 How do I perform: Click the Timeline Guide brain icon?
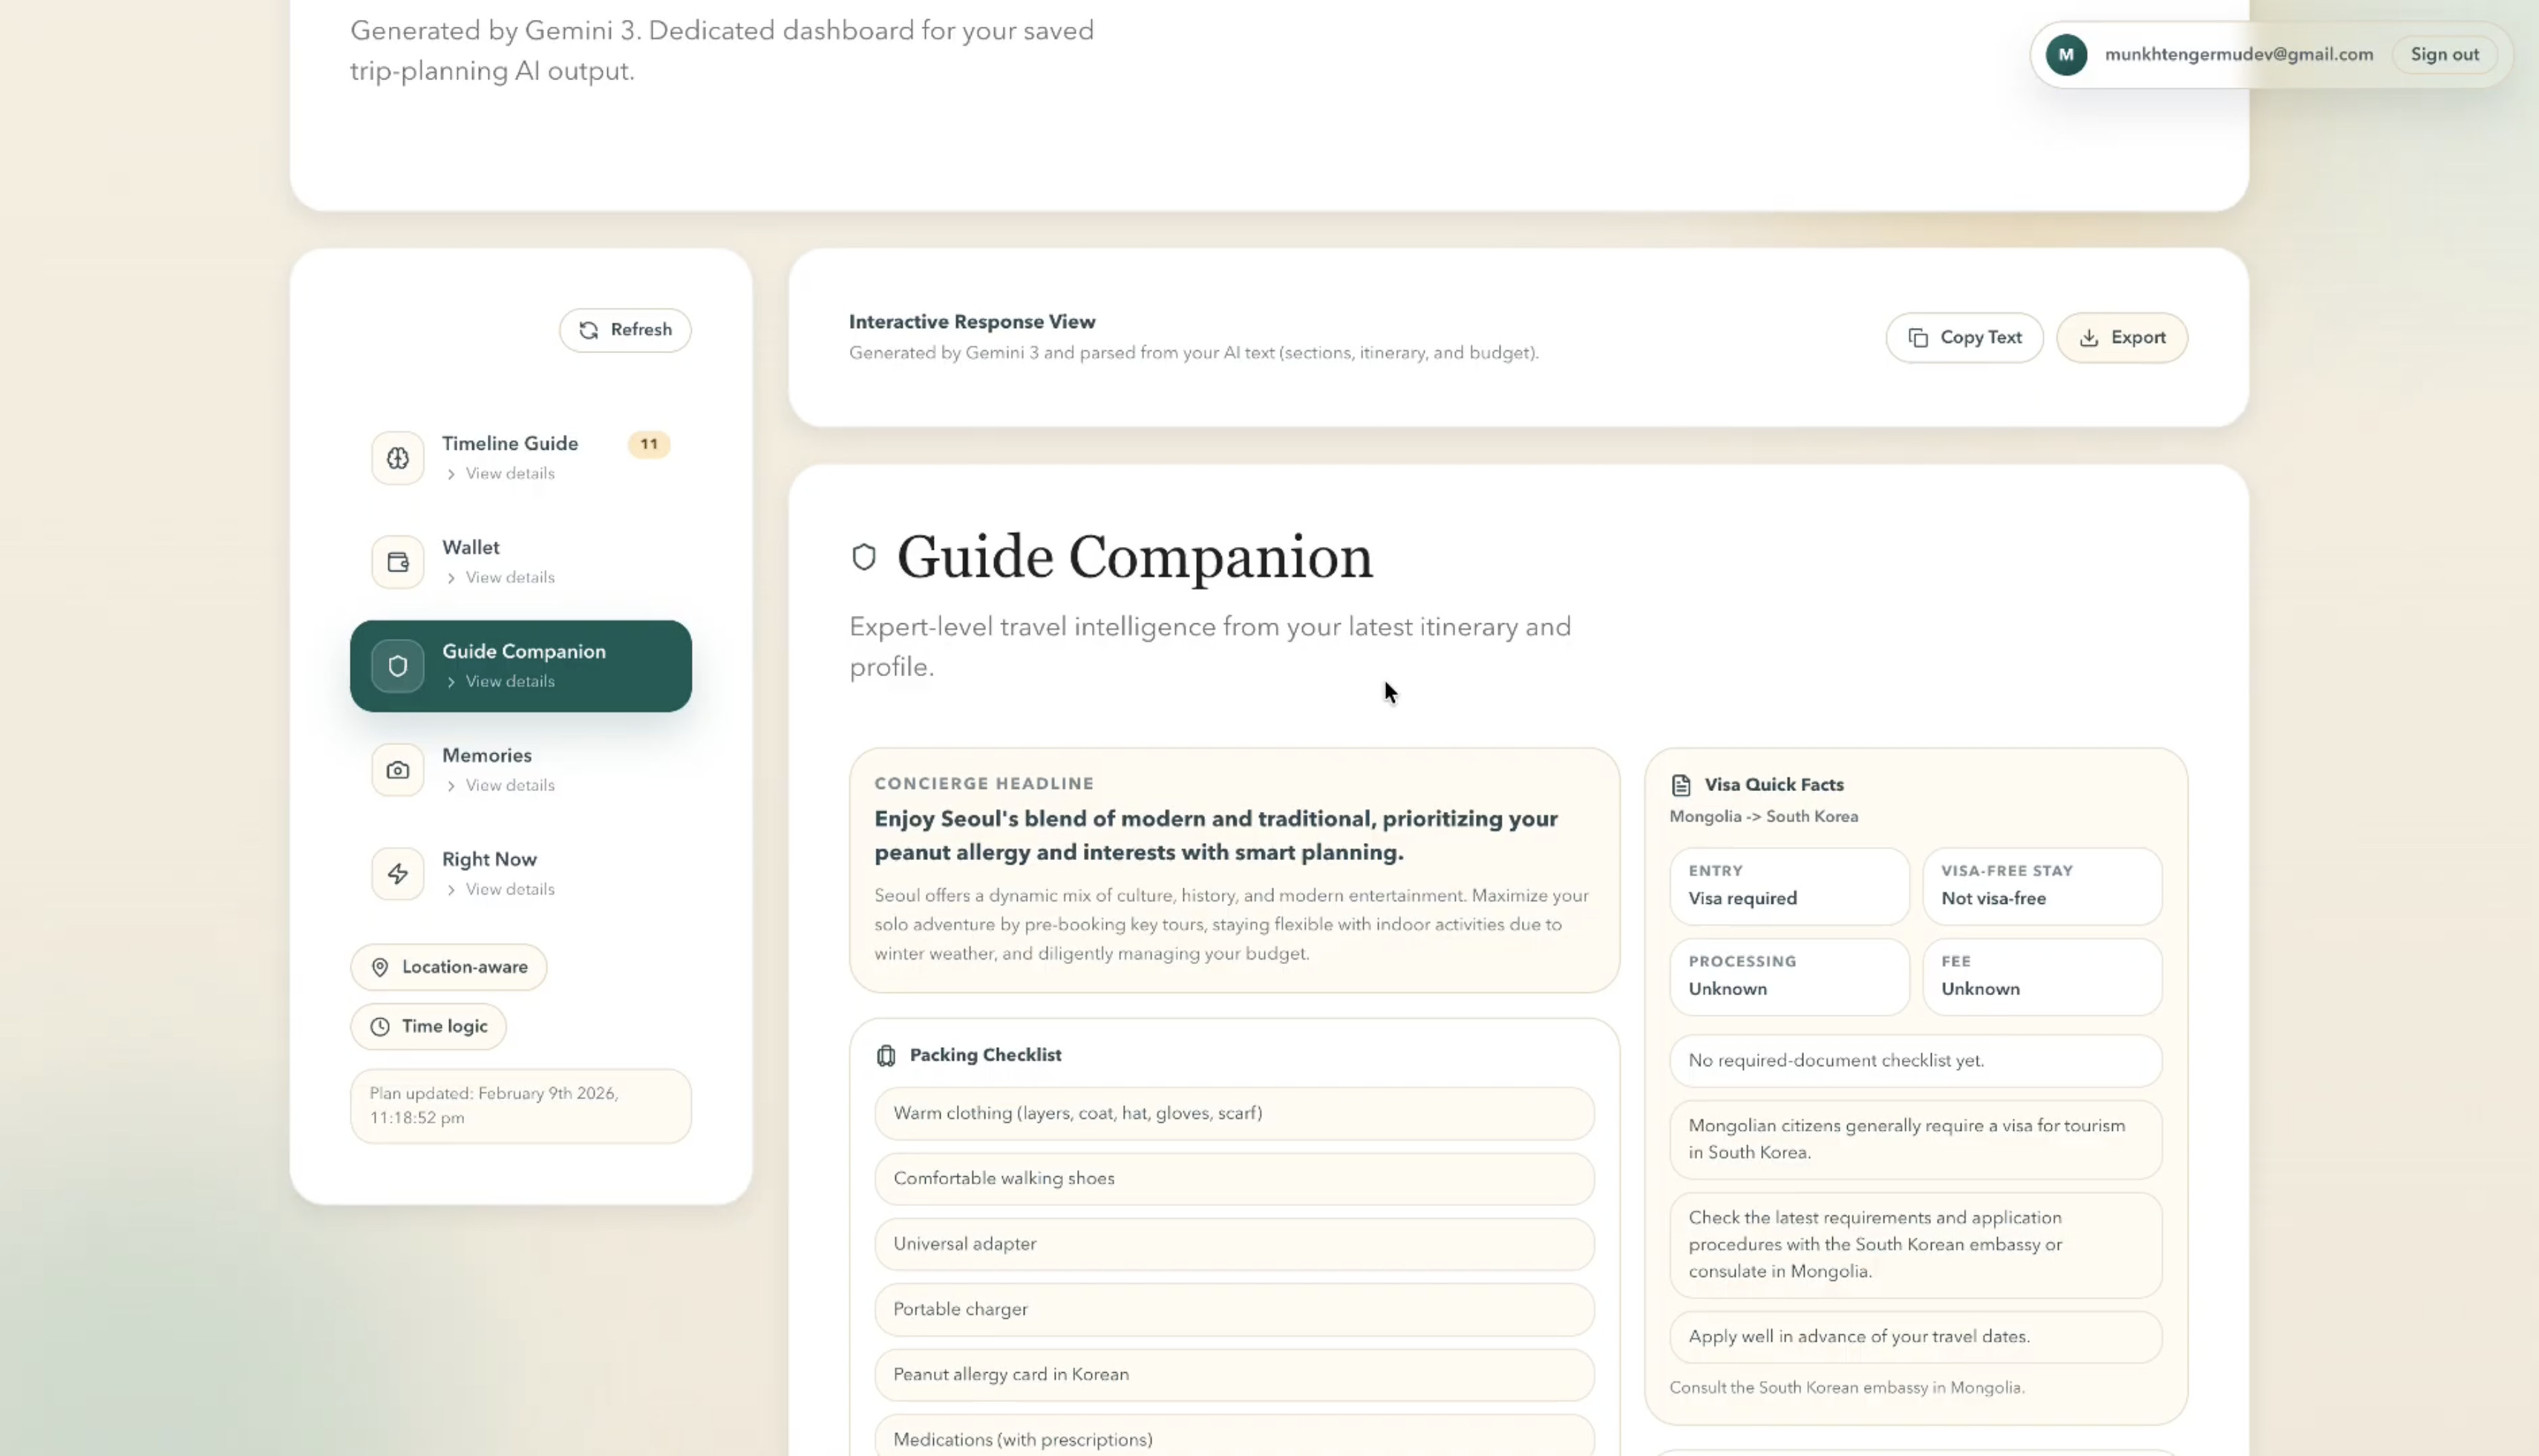click(397, 458)
